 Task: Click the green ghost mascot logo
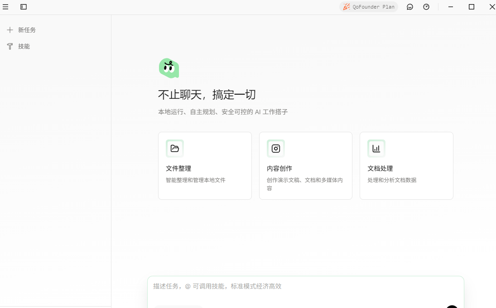coord(169,68)
